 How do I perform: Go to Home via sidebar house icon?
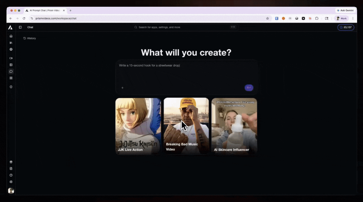(11, 36)
